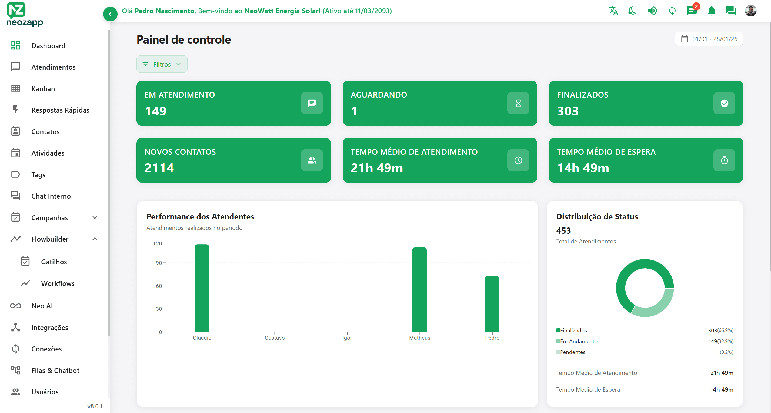Toggle the Finalizados legend in Distribuição de Status
771x413 pixels.
pos(573,330)
